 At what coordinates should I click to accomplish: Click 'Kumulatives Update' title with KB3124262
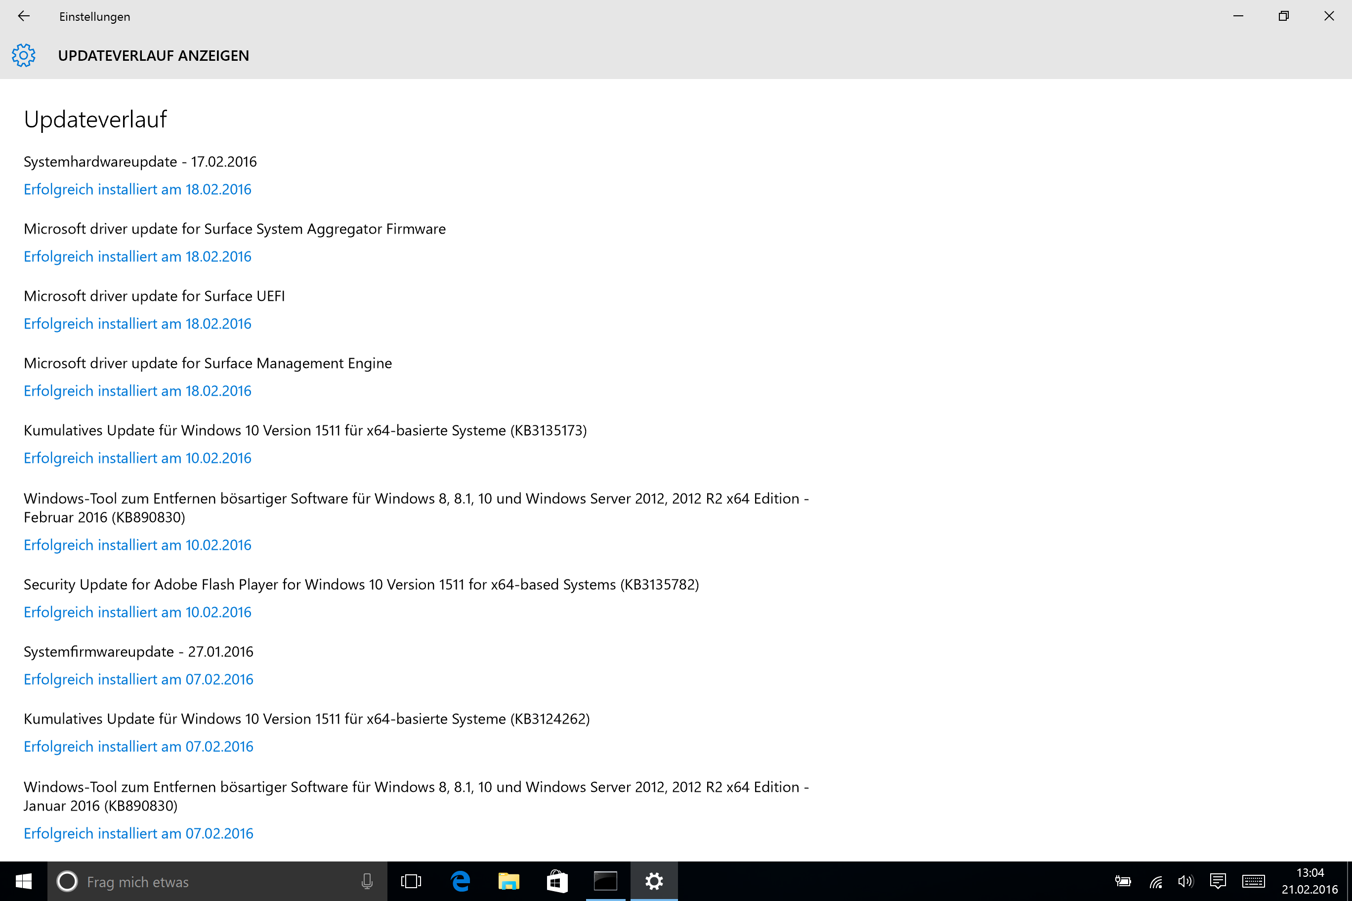click(306, 719)
